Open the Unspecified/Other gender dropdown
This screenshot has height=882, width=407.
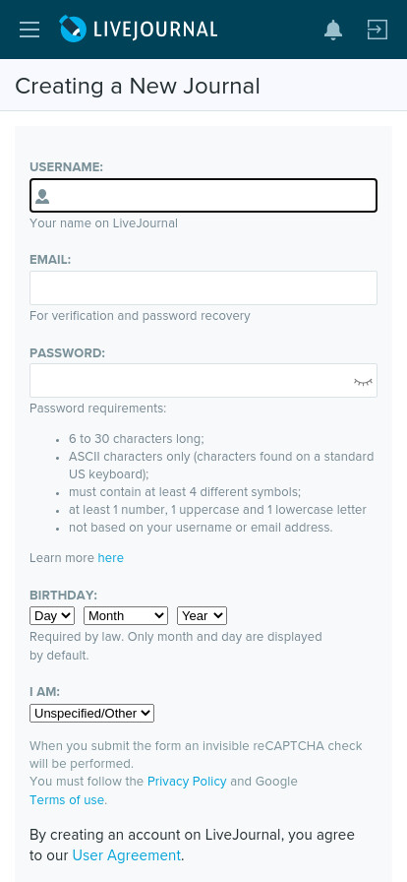pos(91,714)
